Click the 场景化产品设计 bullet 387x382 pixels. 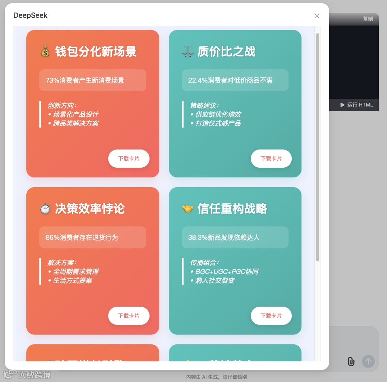pyautogui.click(x=73, y=114)
